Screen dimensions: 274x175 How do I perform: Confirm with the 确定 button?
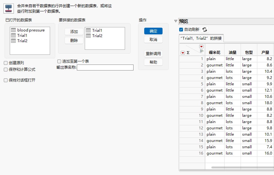[x=153, y=31]
